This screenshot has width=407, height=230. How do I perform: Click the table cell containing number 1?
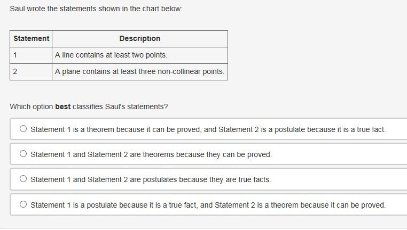tap(31, 55)
